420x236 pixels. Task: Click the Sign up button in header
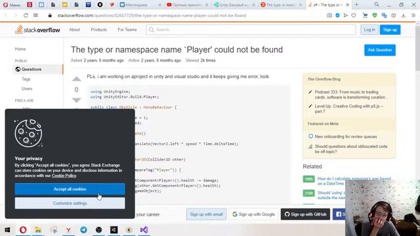[390, 29]
